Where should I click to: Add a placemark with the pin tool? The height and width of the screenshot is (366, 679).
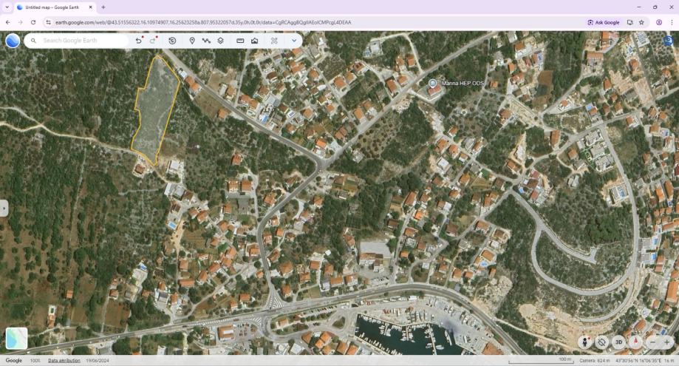(192, 41)
